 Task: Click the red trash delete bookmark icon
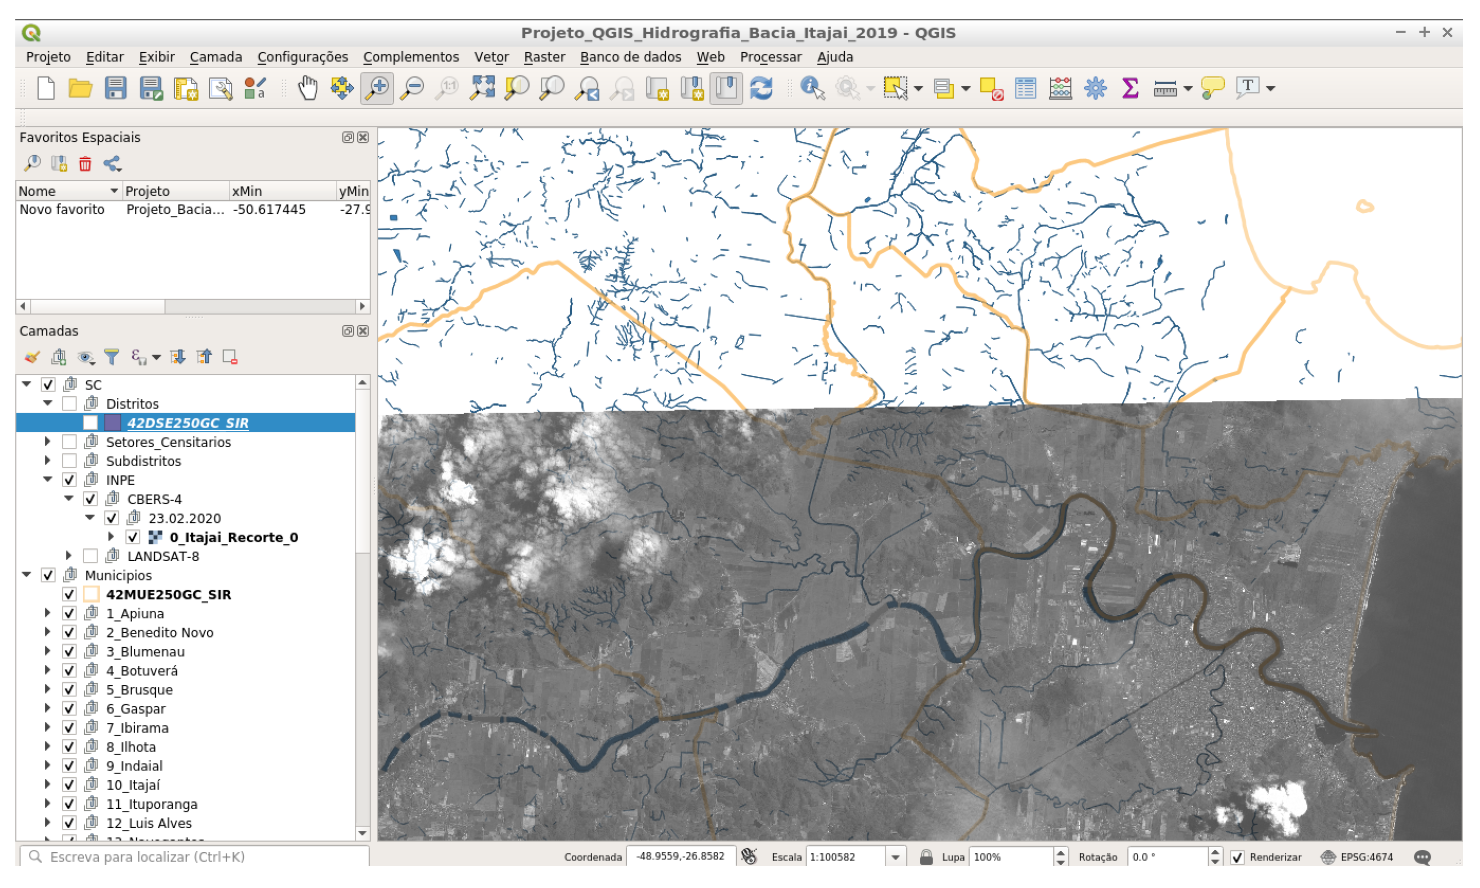point(85,163)
